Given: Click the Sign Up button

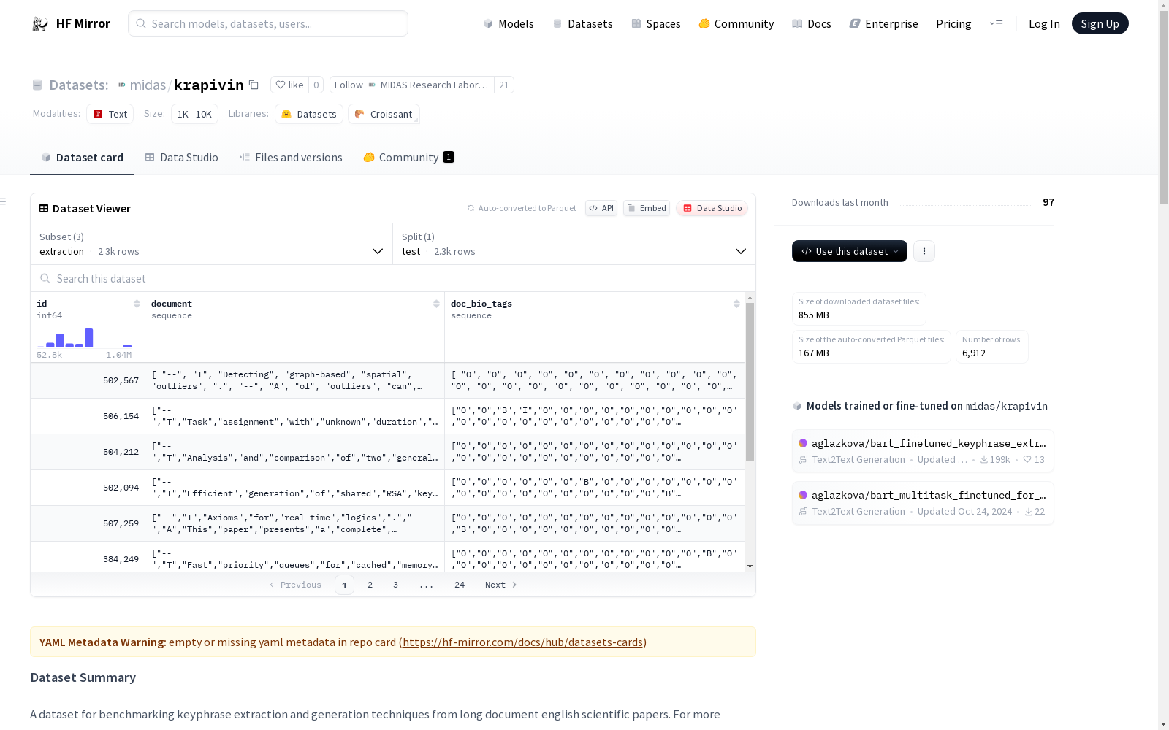Looking at the screenshot, I should coord(1100,23).
